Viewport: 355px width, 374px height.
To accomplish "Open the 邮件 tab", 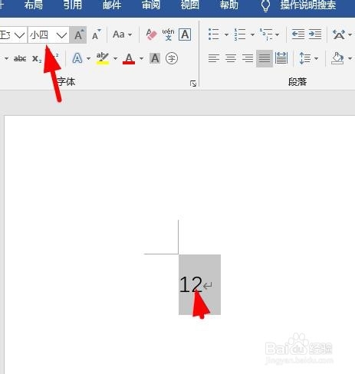I will 112,5.
